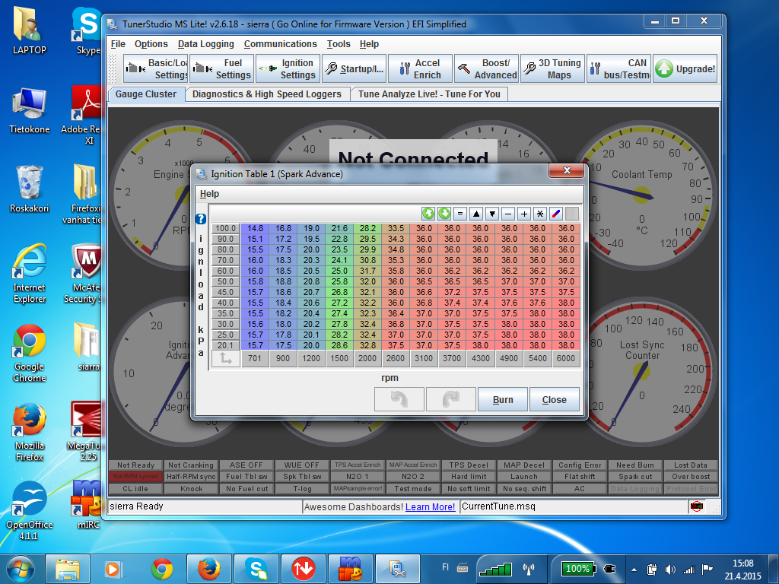779x584 pixels.
Task: Open the OpenOffice 4.1.1 desktop shortcut
Action: click(29, 512)
